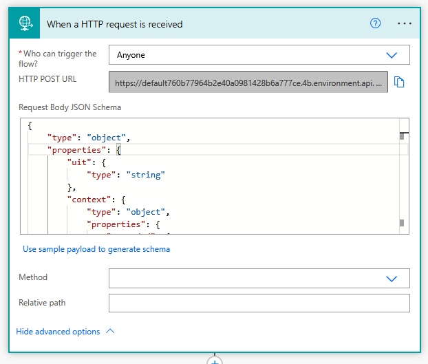Image resolution: width=428 pixels, height=364 pixels.
Task: Open help for the HTTP request trigger
Action: coord(375,23)
